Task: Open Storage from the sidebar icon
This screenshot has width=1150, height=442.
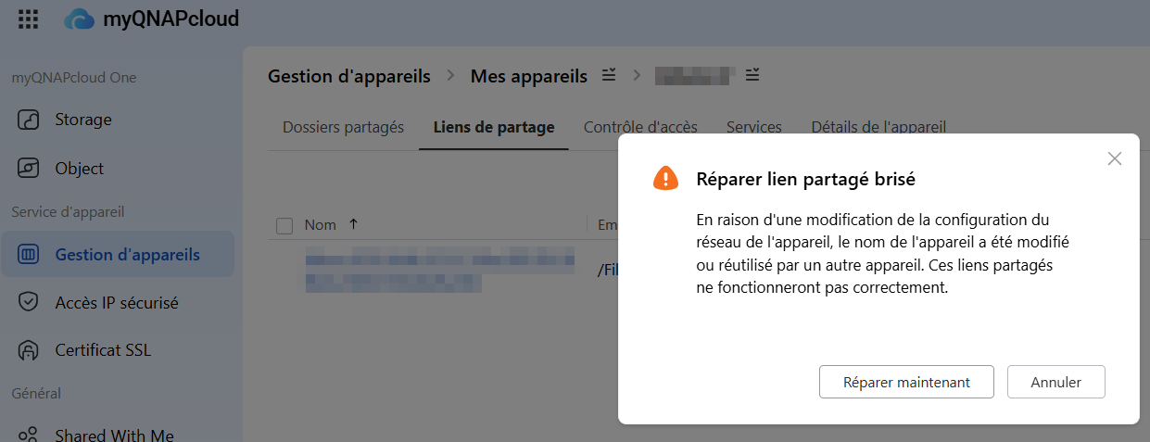Action: point(29,120)
